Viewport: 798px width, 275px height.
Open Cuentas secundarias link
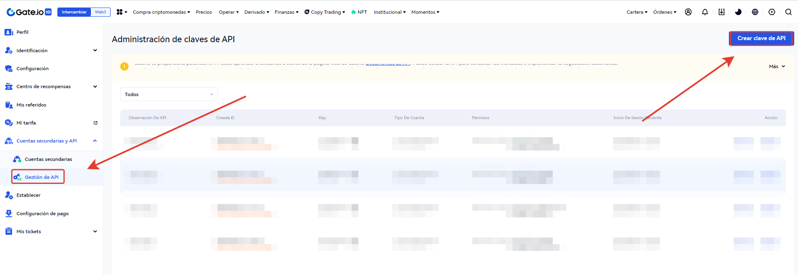pos(48,159)
